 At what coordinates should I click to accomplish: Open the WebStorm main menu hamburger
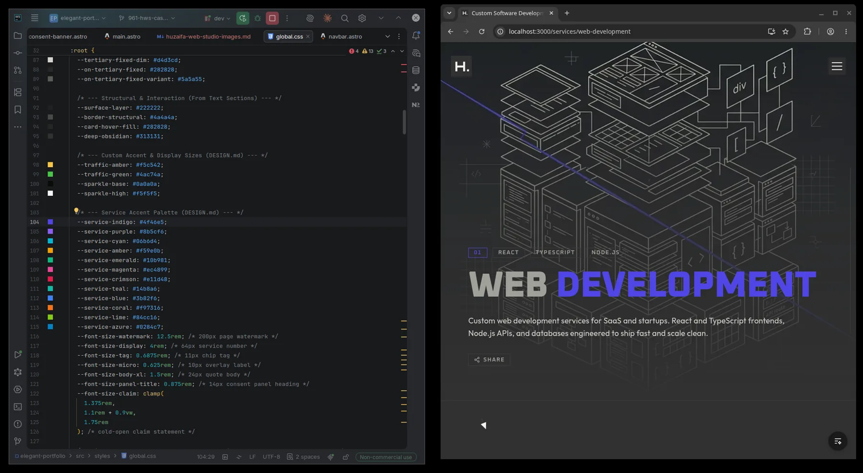[x=35, y=18]
